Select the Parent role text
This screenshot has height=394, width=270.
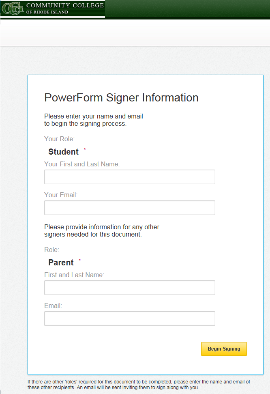point(61,263)
